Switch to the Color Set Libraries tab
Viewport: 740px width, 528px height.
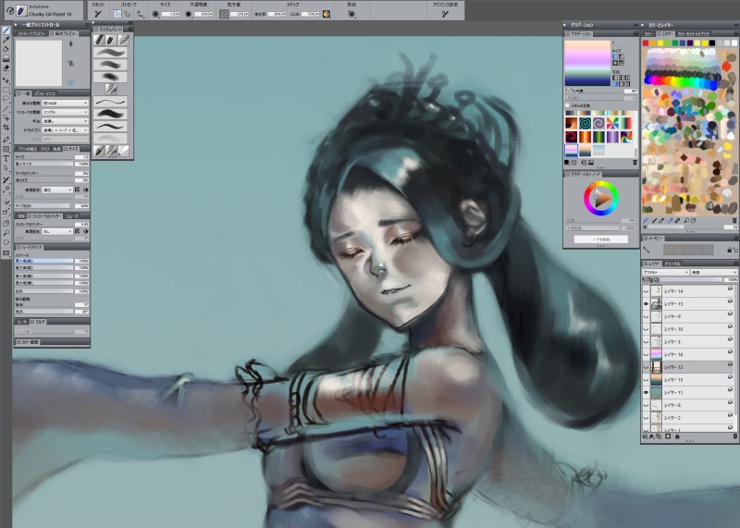click(x=693, y=34)
